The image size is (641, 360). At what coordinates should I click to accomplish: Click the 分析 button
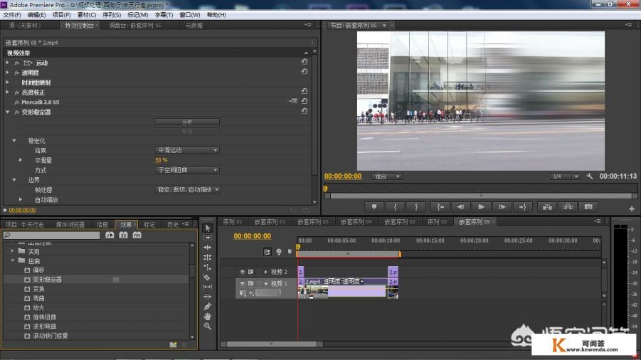click(187, 122)
